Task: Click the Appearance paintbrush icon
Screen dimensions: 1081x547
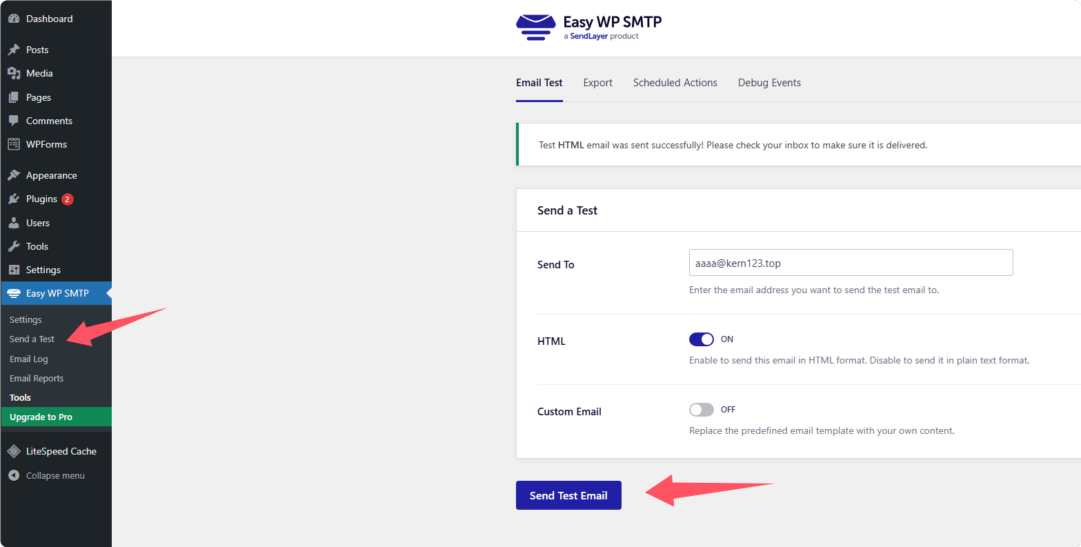Action: pyautogui.click(x=14, y=175)
